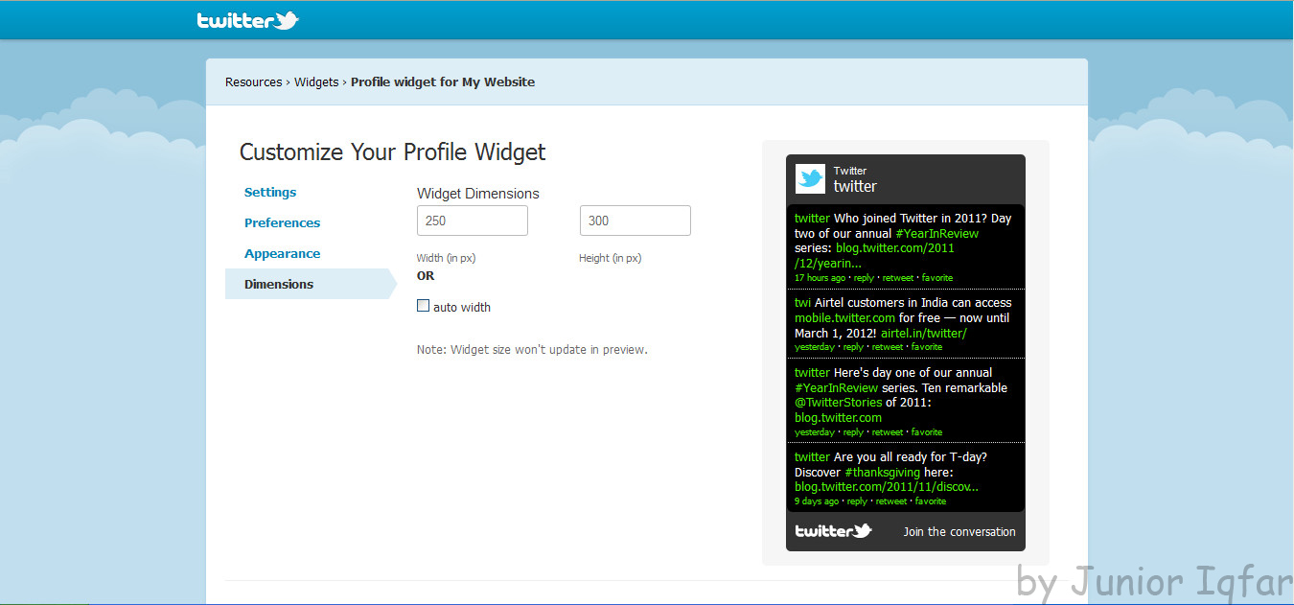Open #thanksgiving hashtag link
Screen dimensions: 1294x605
tap(882, 473)
